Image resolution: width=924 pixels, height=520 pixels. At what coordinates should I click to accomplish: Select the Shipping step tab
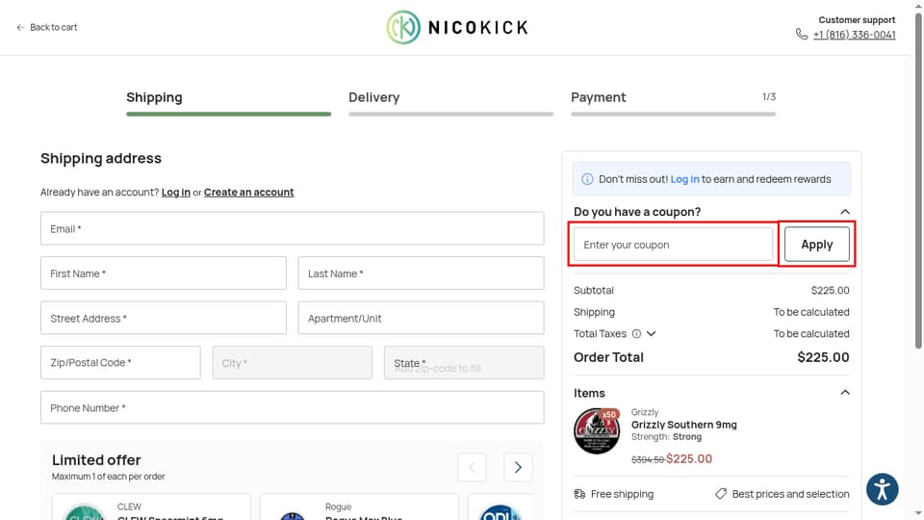tap(229, 101)
